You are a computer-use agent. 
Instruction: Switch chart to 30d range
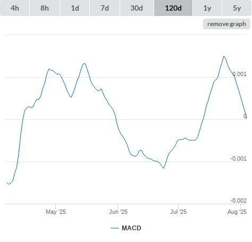(137, 8)
